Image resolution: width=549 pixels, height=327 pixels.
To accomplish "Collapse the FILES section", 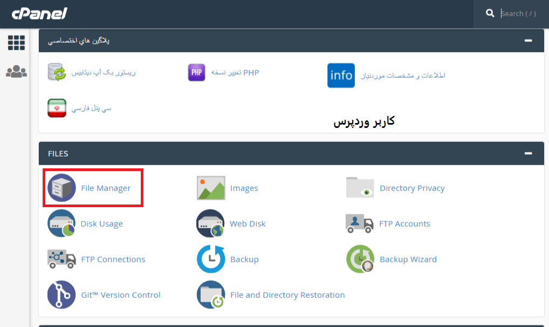I will 528,153.
